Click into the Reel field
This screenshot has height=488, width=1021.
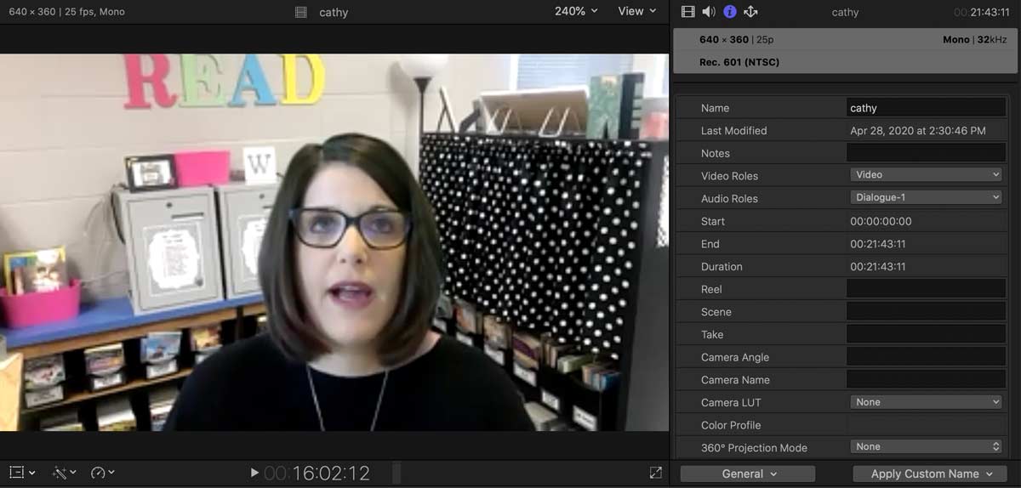pyautogui.click(x=926, y=289)
